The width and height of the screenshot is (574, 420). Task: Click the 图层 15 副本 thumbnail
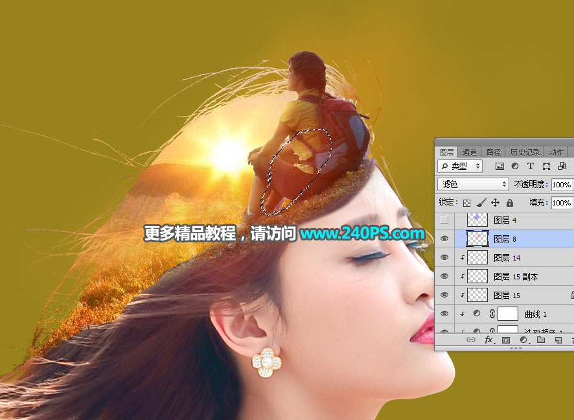477,276
